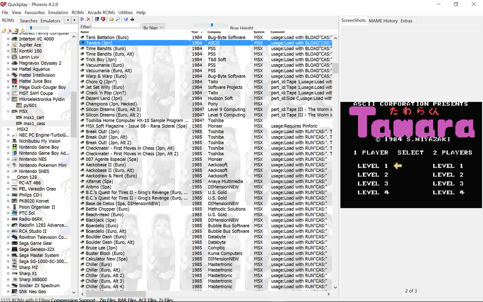Open the msx1_cart folder in the tree

click(x=33, y=117)
